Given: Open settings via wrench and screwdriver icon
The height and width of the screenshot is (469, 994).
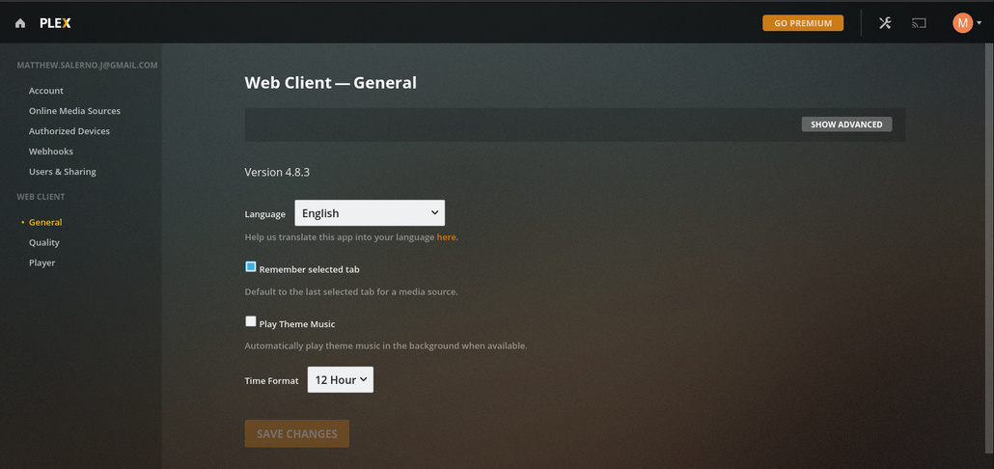Looking at the screenshot, I should point(885,23).
